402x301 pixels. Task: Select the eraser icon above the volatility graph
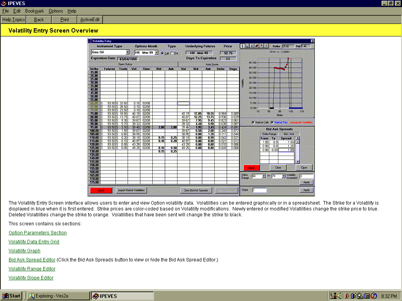(256, 46)
